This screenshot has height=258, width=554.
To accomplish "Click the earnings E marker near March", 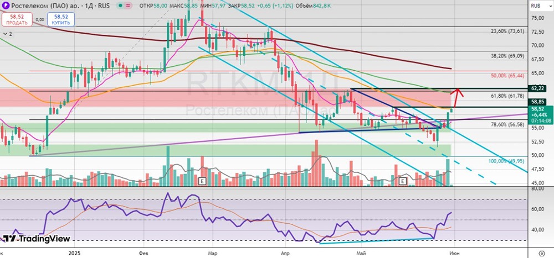I will click(203, 181).
